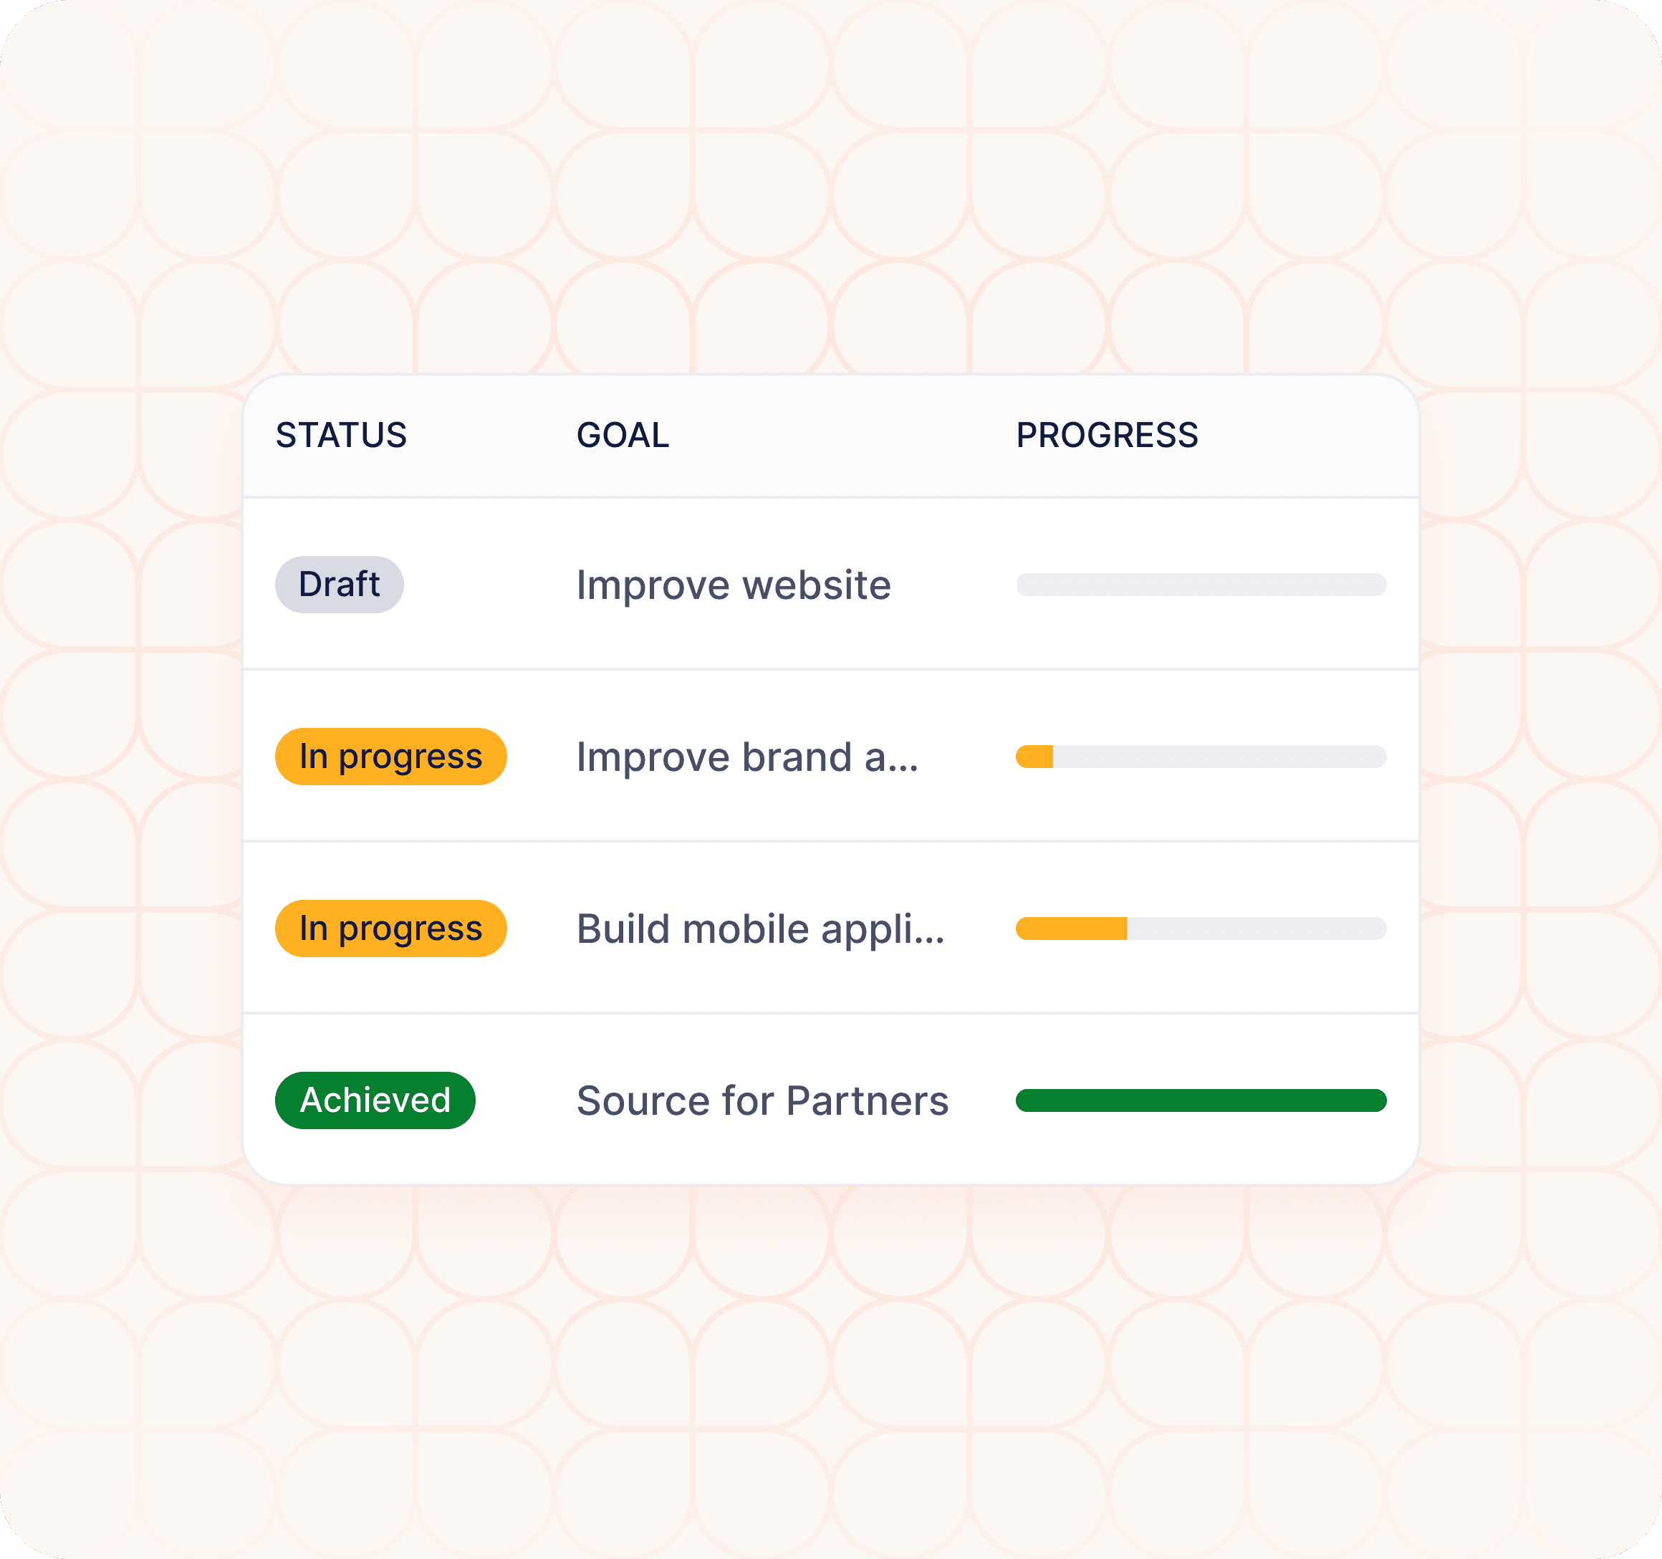Viewport: 1662px width, 1559px height.
Task: Click the full green Source for Partners bar
Action: (1201, 1100)
